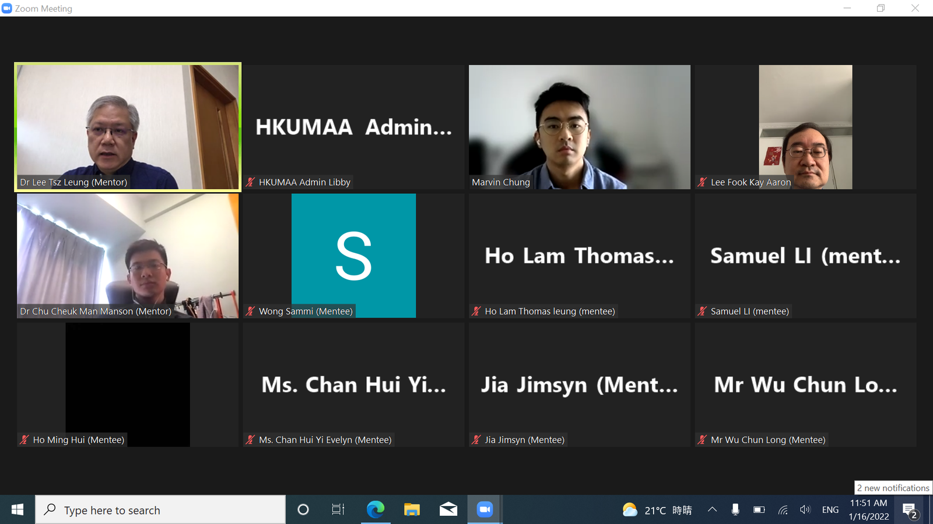Click the muted mic icon beside Ms. Chan Hui Yi Evelyn
This screenshot has height=524, width=933.
[x=251, y=440]
